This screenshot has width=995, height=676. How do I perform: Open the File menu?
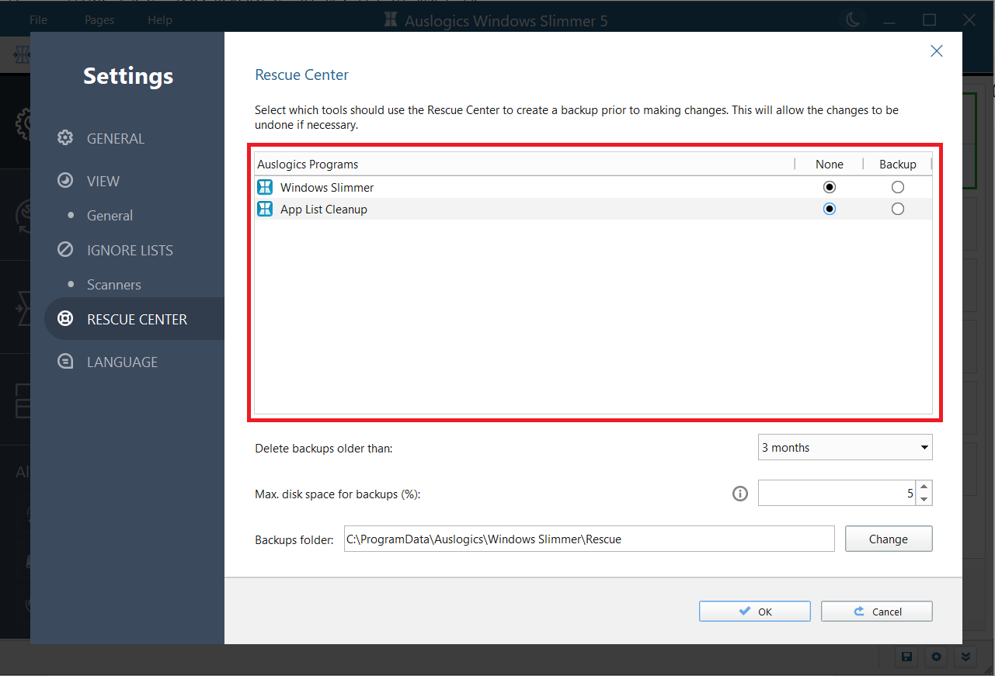pos(37,19)
